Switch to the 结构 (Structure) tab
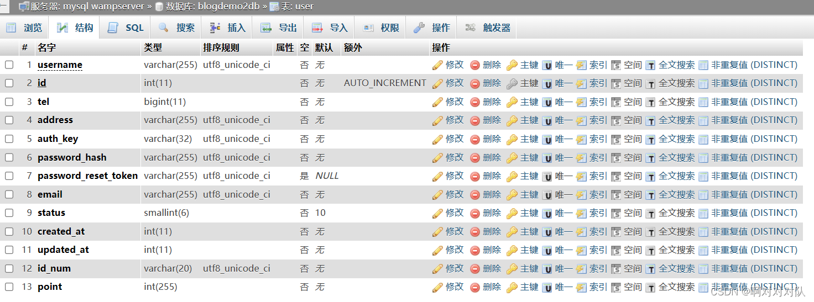 tap(76, 28)
